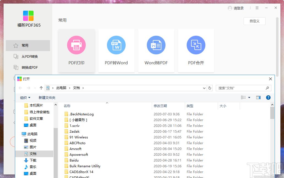Expand the chevron before 此电脑 in breadcrumb
Viewport: 284px width, 178px height.
tap(53, 88)
